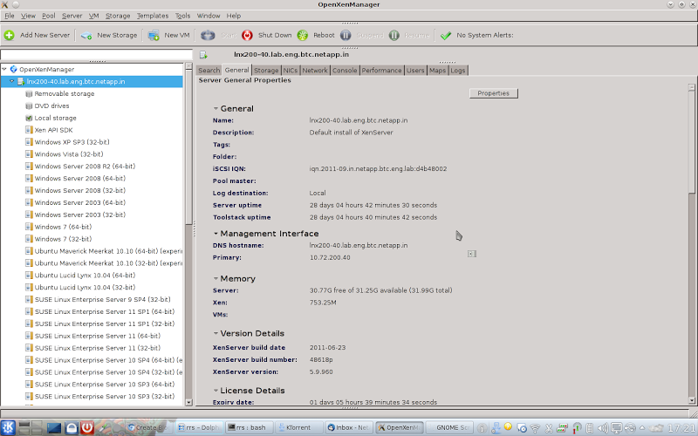The height and width of the screenshot is (436, 698).
Task: Switch to the Console tab
Action: 345,71
